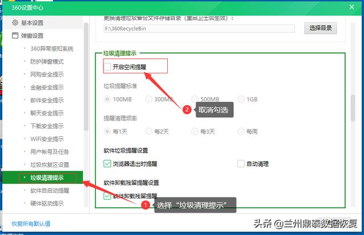Set reminder frequency to 每2天
The height and width of the screenshot is (235, 364).
coord(148,131)
